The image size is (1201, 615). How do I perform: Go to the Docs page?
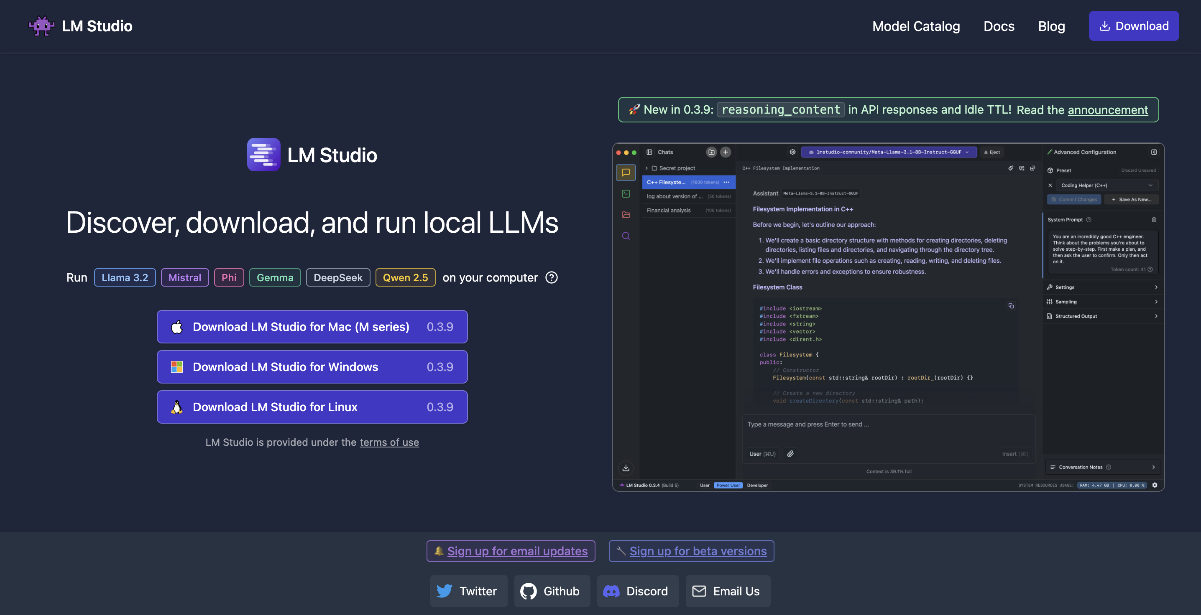click(999, 26)
